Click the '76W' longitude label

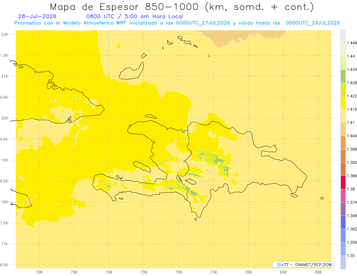[x=39, y=272]
